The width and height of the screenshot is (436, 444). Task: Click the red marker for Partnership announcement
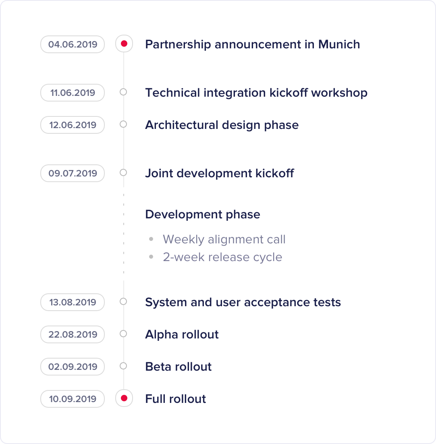[x=124, y=44]
